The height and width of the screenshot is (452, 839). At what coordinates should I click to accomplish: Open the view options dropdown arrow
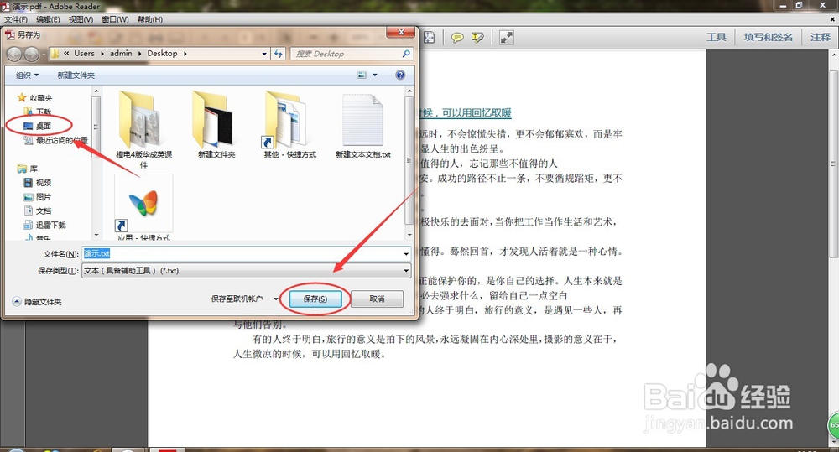point(374,75)
